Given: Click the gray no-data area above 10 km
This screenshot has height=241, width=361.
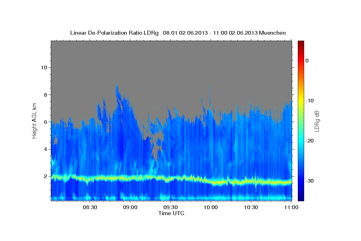Looking at the screenshot, I should click(x=171, y=54).
